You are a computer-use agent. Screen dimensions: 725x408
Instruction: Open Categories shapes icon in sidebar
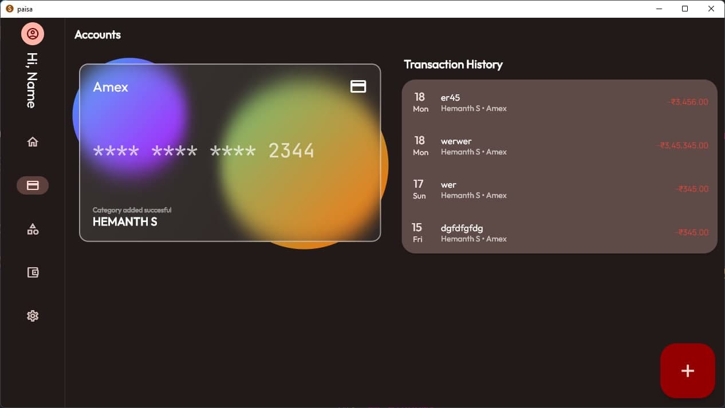[x=33, y=229]
